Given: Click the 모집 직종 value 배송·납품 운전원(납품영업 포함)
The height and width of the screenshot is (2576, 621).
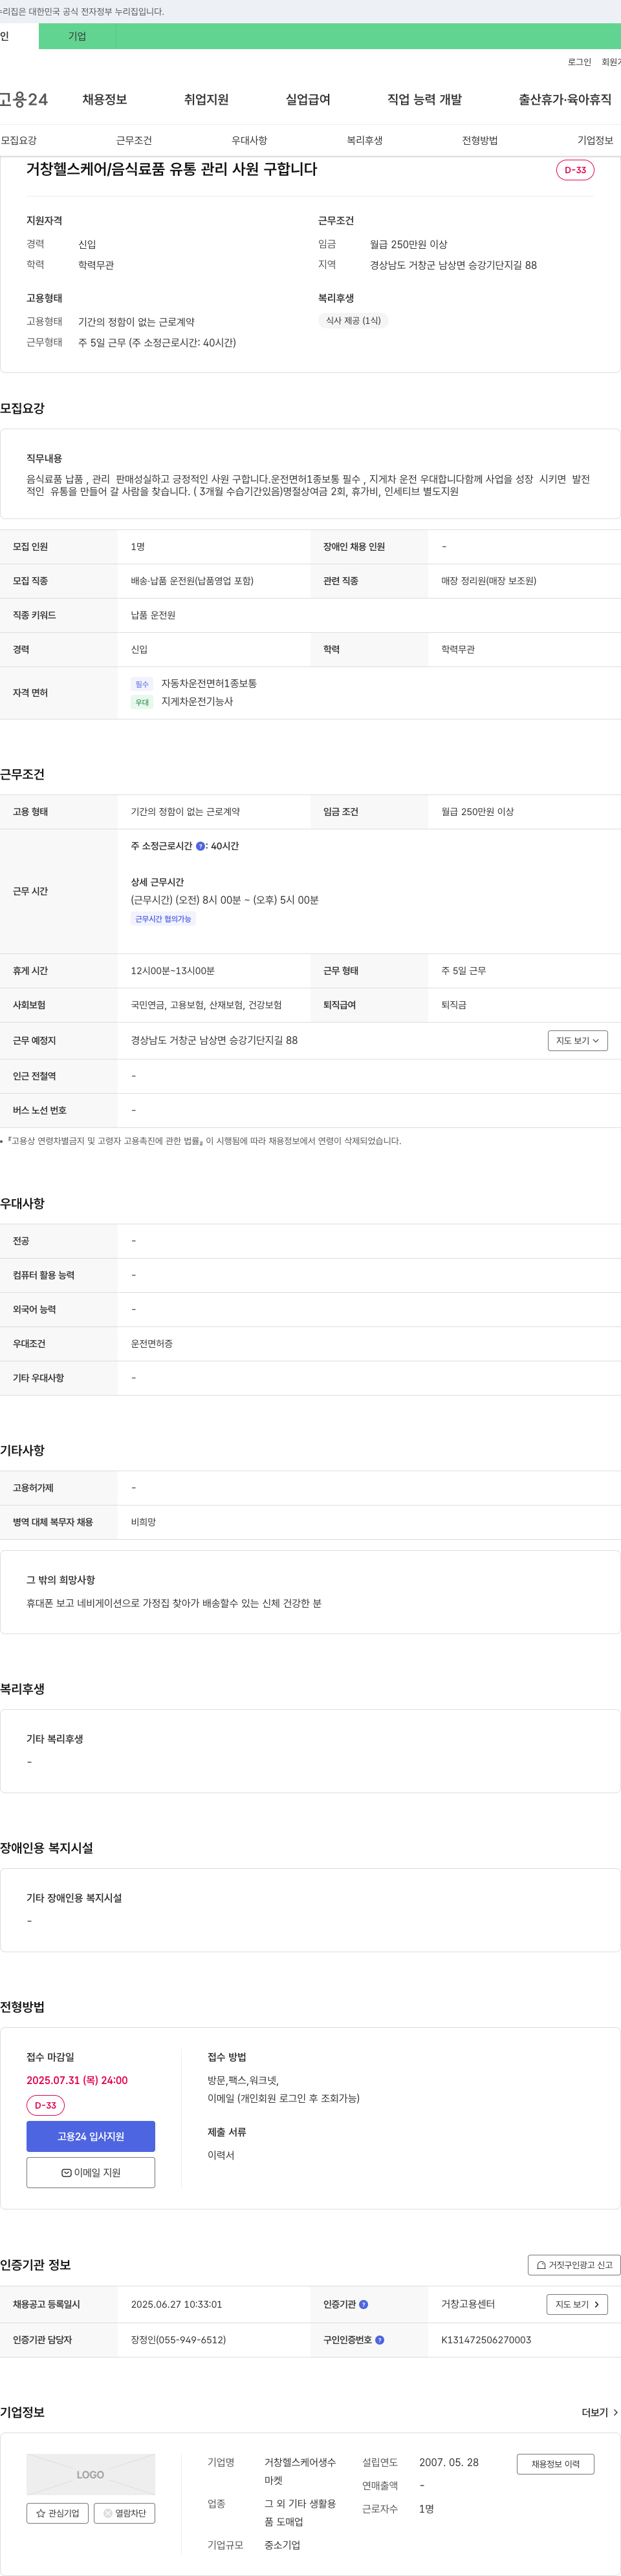Looking at the screenshot, I should tap(192, 581).
